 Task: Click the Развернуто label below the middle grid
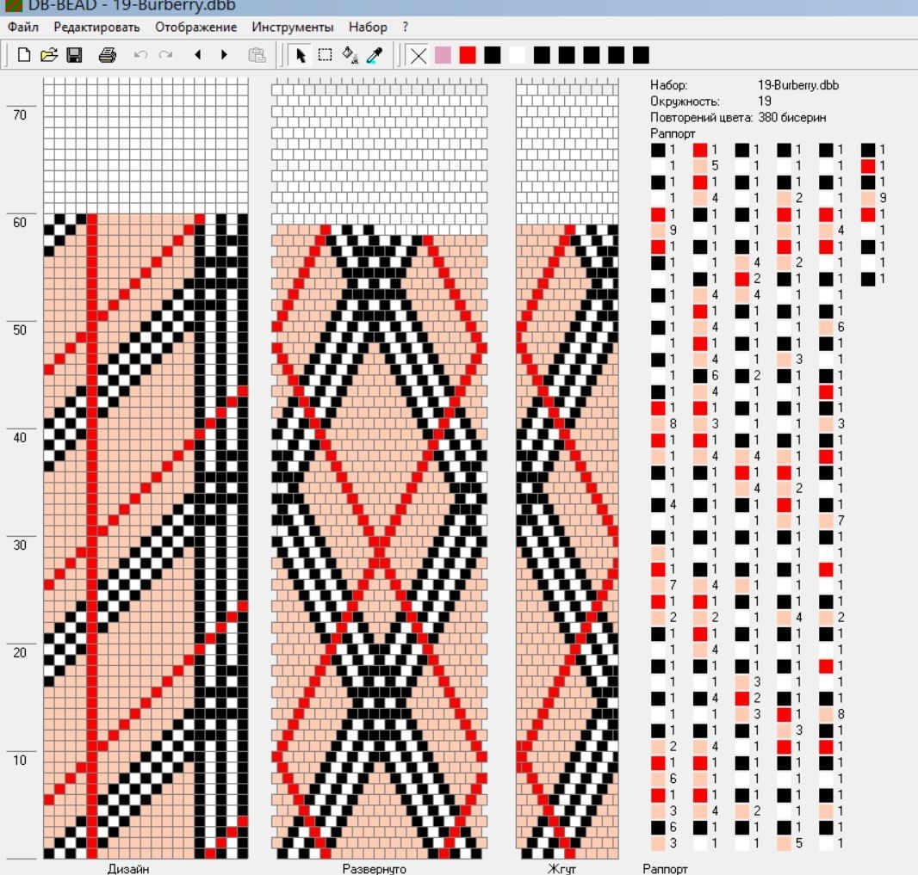[374, 869]
